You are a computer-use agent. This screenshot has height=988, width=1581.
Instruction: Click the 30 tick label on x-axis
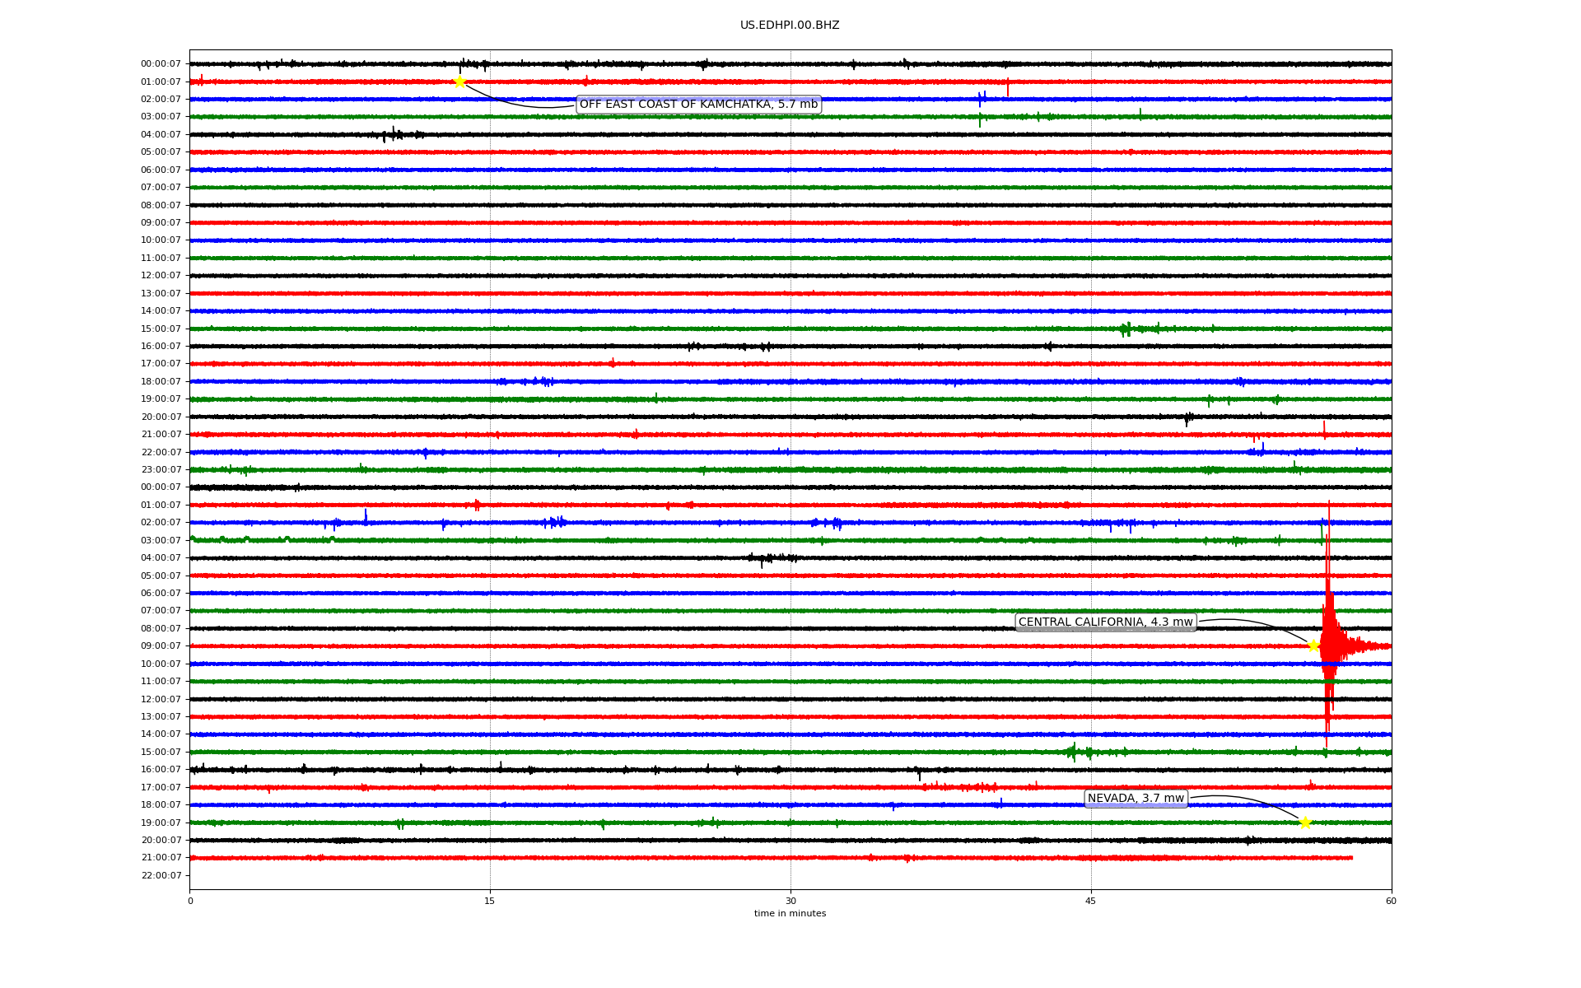click(x=790, y=901)
